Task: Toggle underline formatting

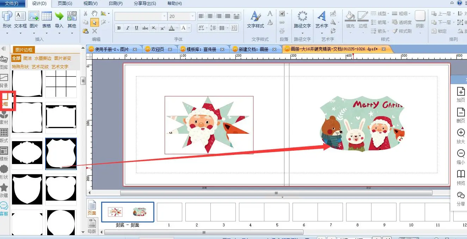Action: click(136, 28)
